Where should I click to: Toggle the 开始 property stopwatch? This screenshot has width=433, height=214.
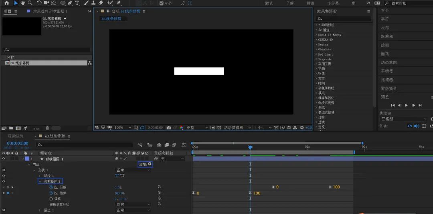coord(51,187)
